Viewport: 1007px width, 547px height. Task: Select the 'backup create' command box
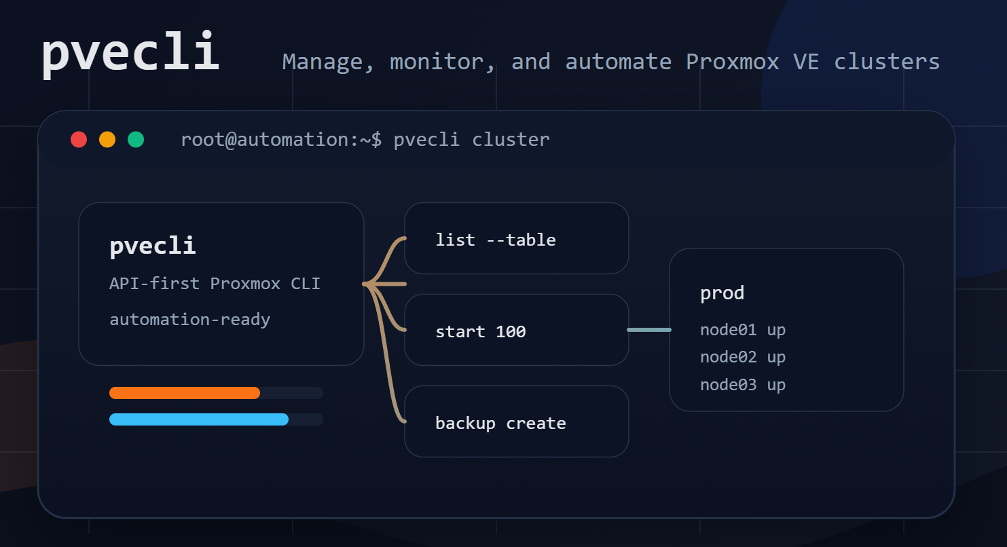[516, 421]
